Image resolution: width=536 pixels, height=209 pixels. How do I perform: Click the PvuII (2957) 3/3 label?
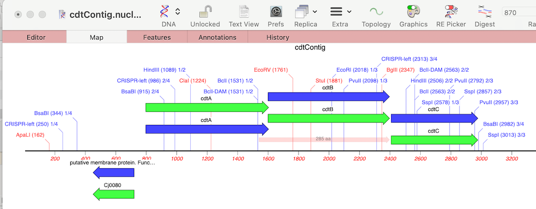coord(498,102)
